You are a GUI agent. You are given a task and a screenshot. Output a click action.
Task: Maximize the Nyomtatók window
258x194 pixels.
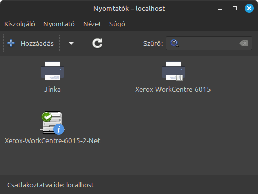click(x=235, y=8)
